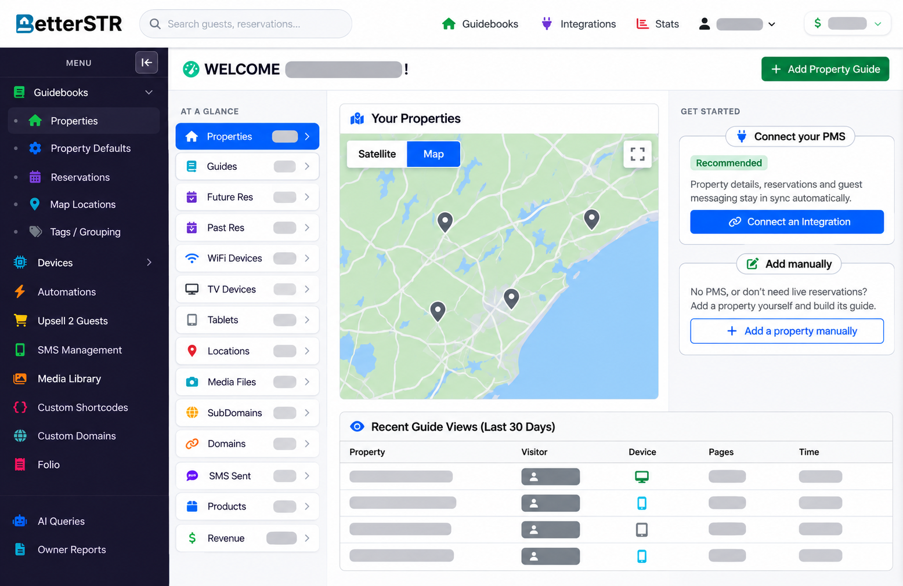Click the SMS Management phone icon
This screenshot has width=903, height=586.
[20, 350]
